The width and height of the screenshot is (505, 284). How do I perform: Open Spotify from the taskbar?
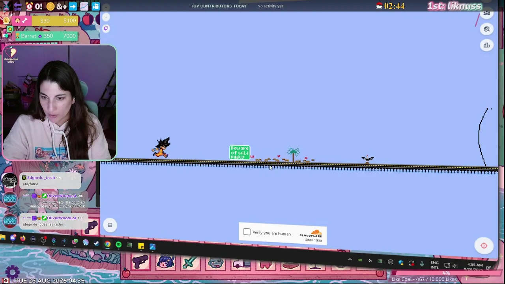(118, 245)
